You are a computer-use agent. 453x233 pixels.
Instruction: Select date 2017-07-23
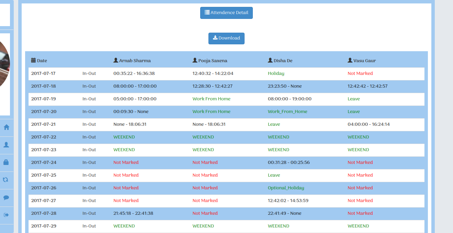[x=44, y=150]
